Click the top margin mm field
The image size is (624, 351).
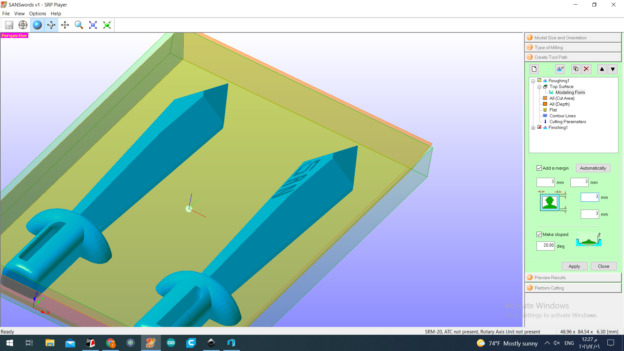(x=590, y=197)
